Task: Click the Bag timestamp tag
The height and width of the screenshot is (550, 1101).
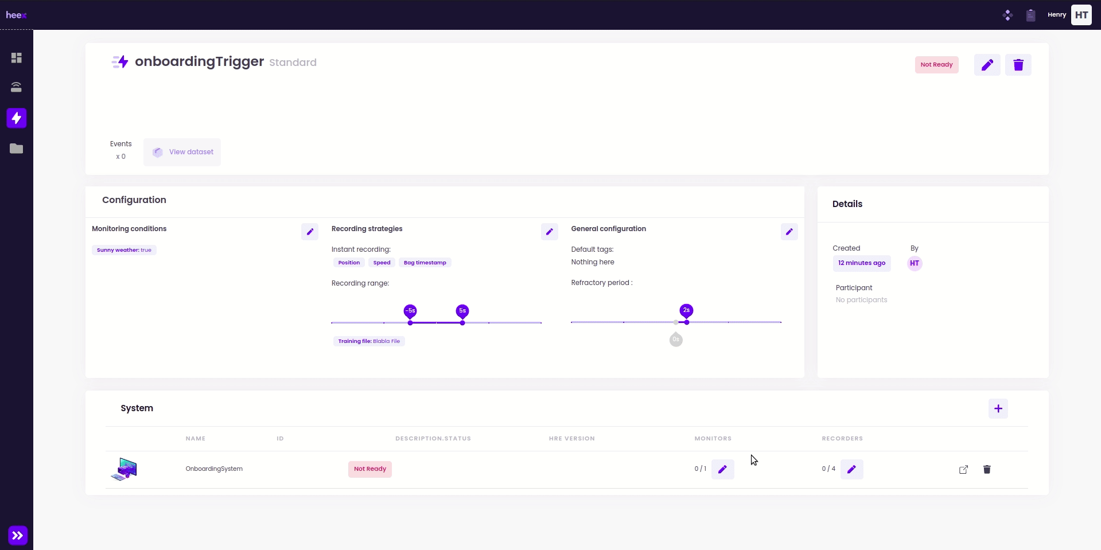Action: pyautogui.click(x=425, y=263)
